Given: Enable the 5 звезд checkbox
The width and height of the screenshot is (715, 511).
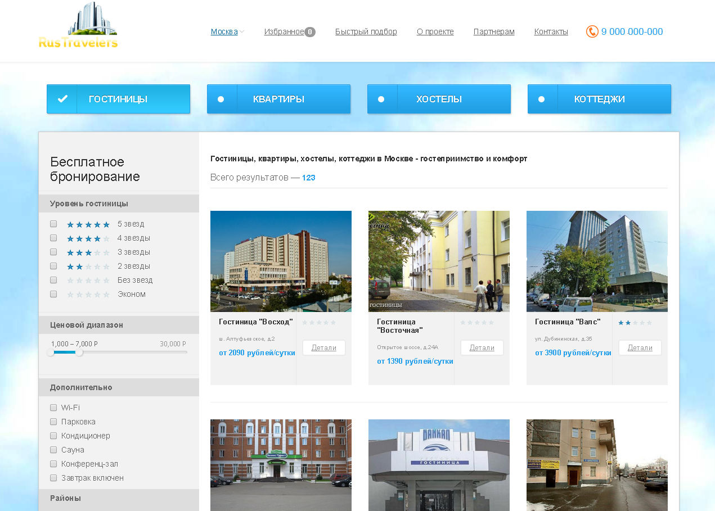Looking at the screenshot, I should coord(53,224).
